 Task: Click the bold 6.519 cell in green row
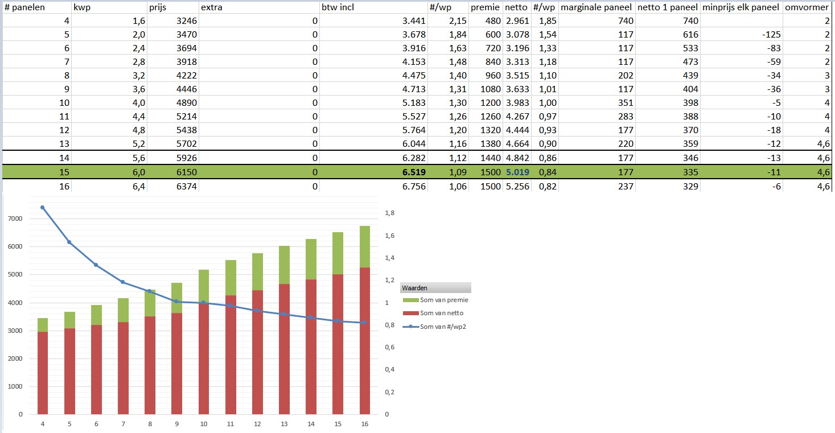click(x=413, y=172)
